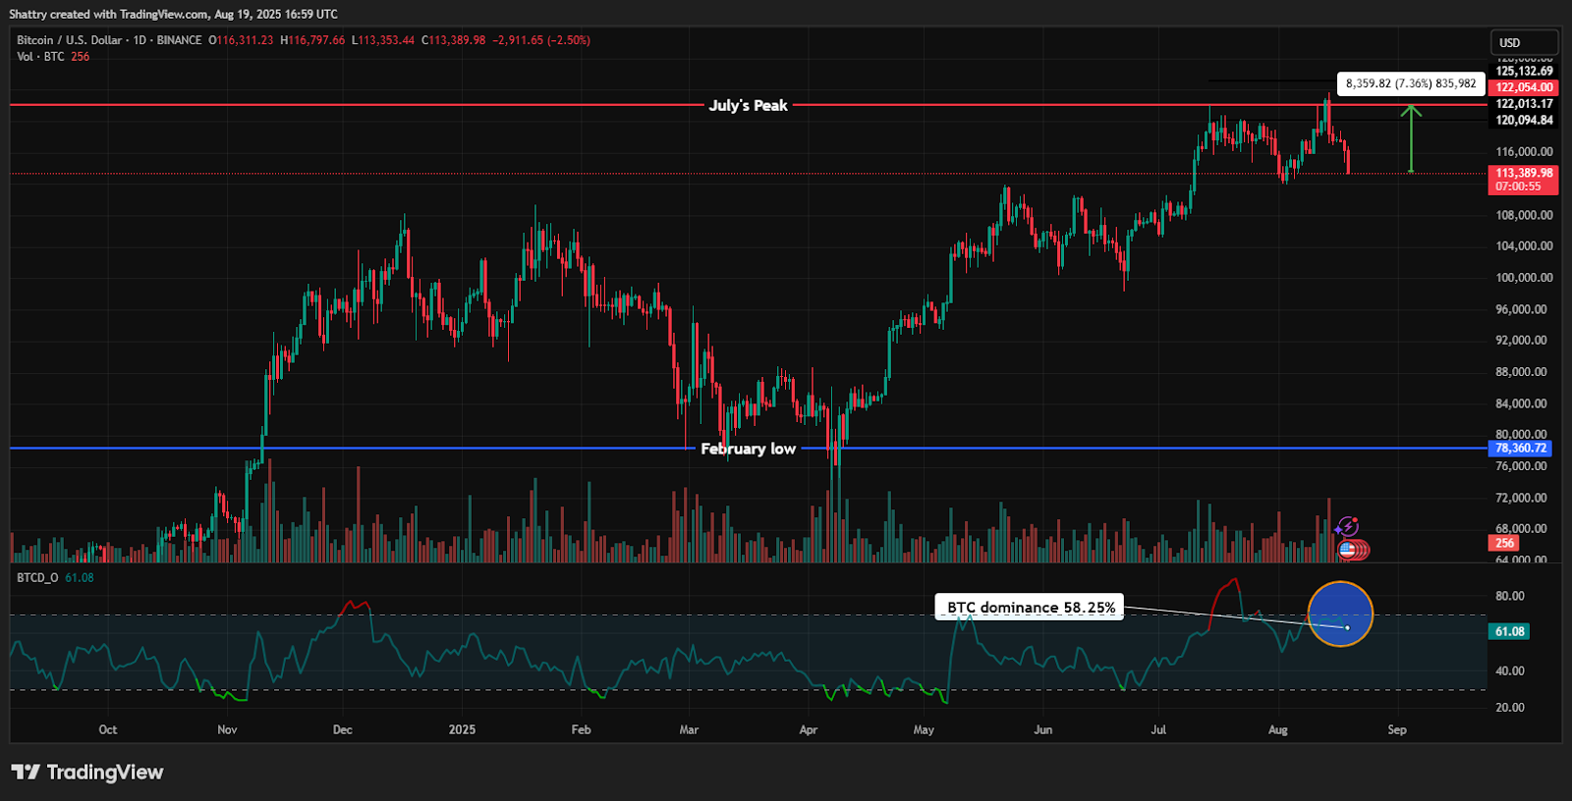Click the high value H116,797.66 in legend

pyautogui.click(x=312, y=40)
